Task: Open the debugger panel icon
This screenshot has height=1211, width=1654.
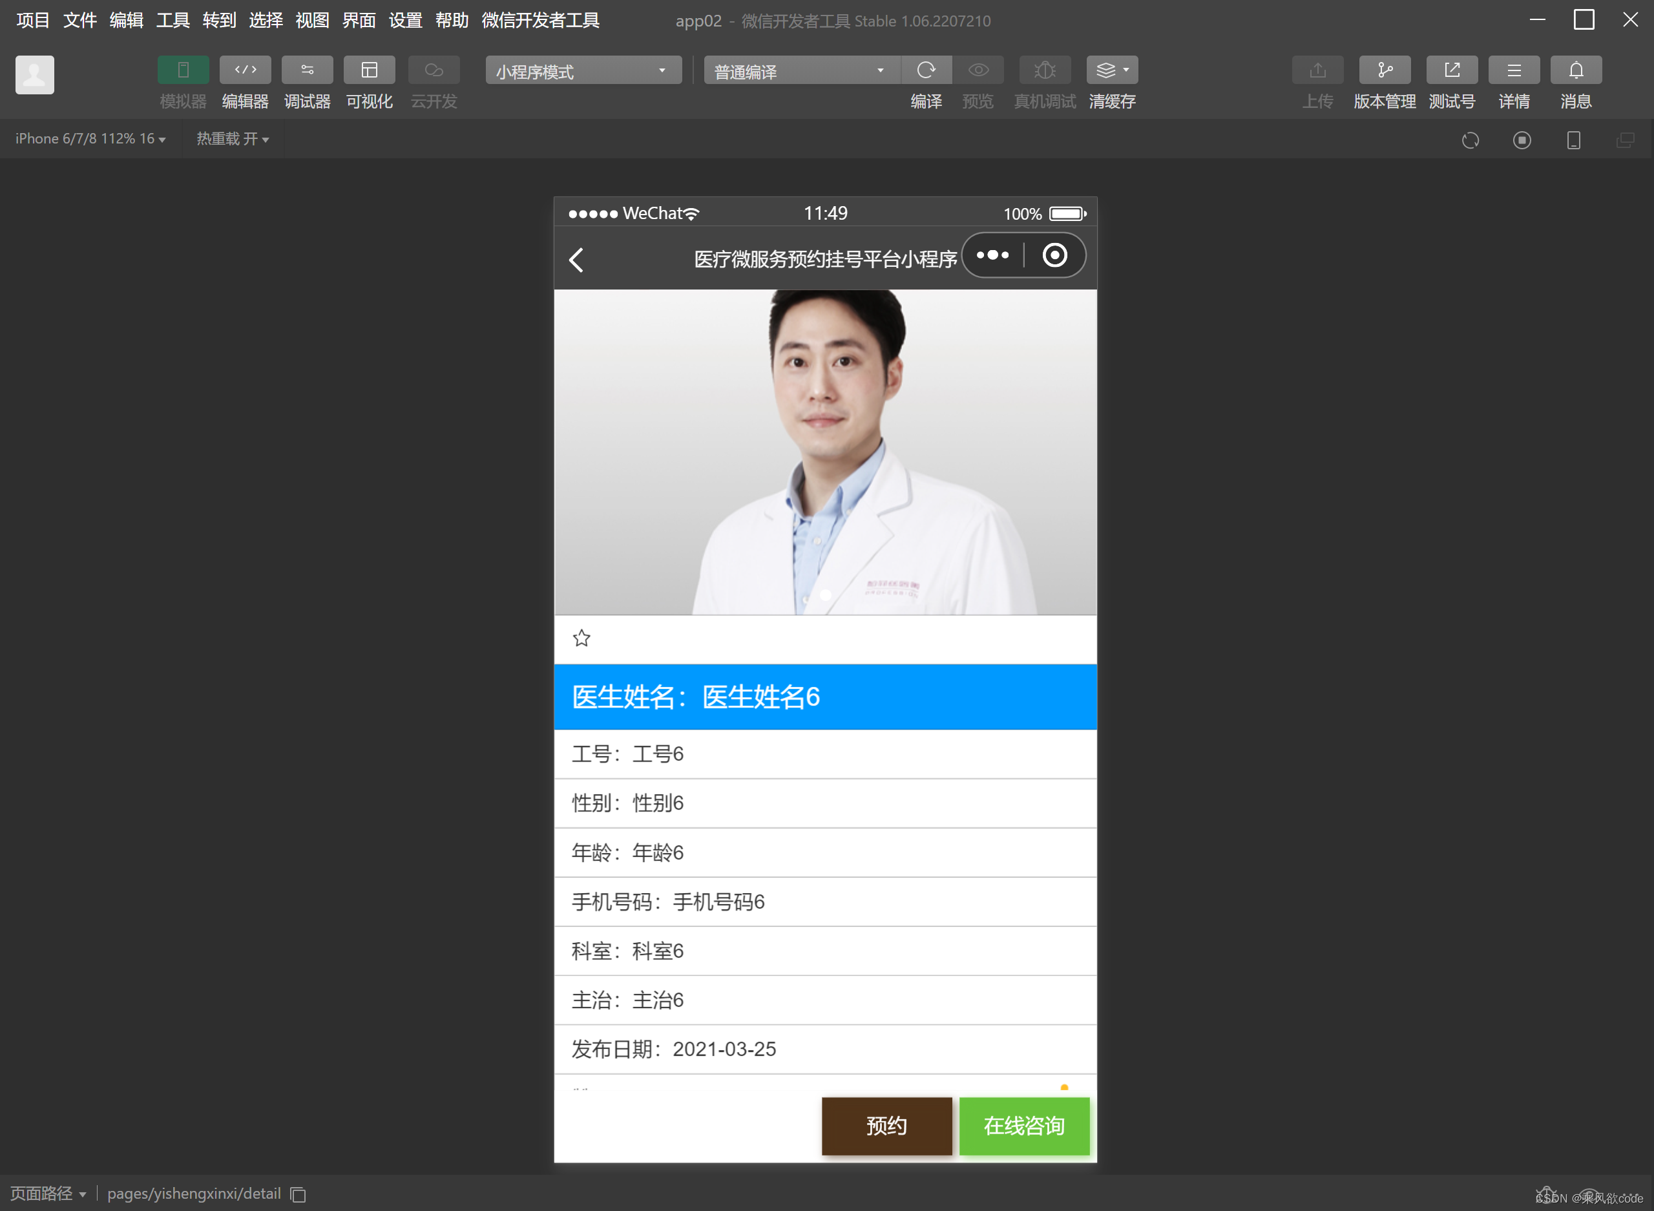Action: 307,70
